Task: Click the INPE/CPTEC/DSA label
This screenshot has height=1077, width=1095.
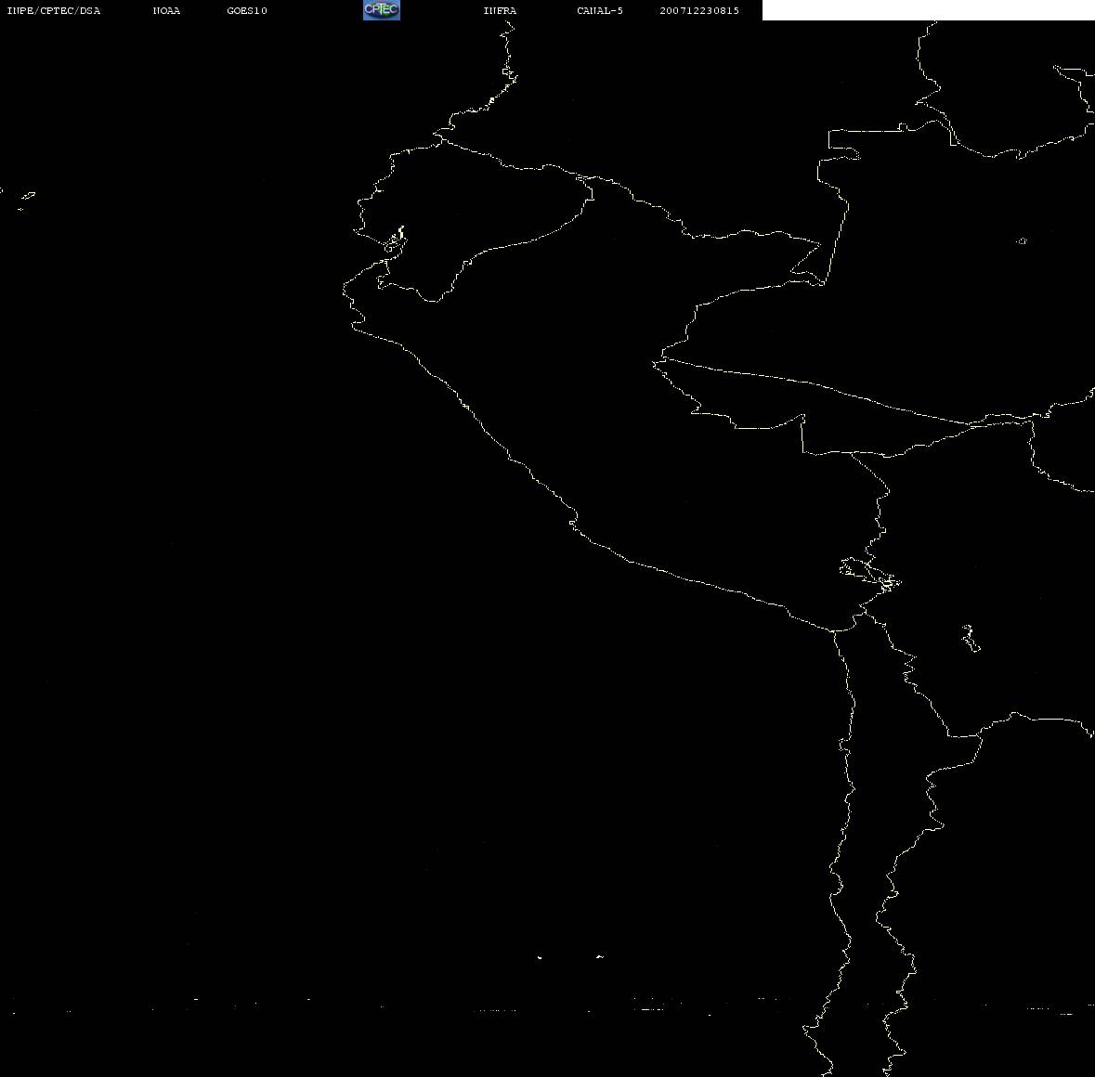Action: click(54, 11)
